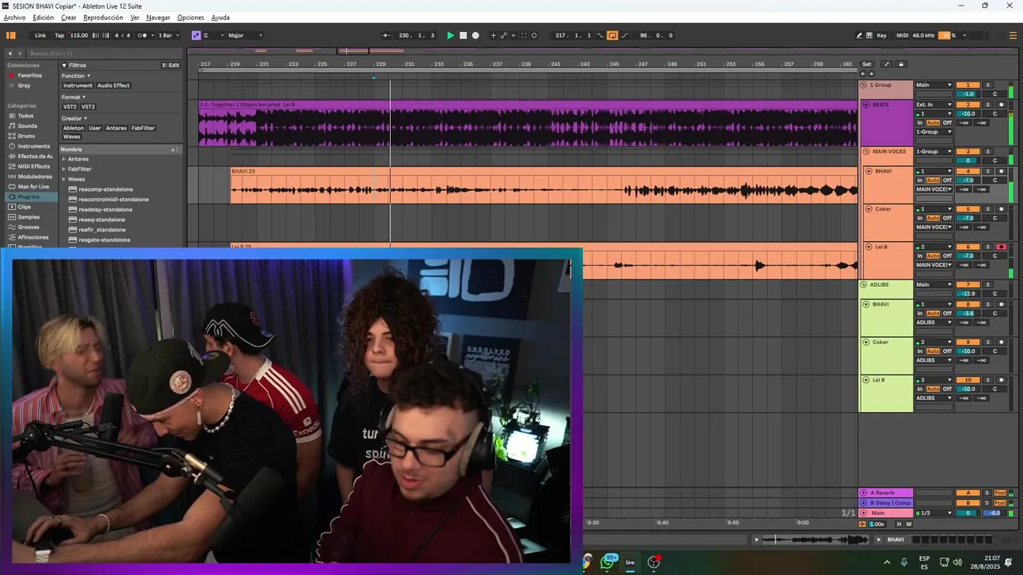Open Favoritos collection
This screenshot has width=1023, height=575.
30,75
